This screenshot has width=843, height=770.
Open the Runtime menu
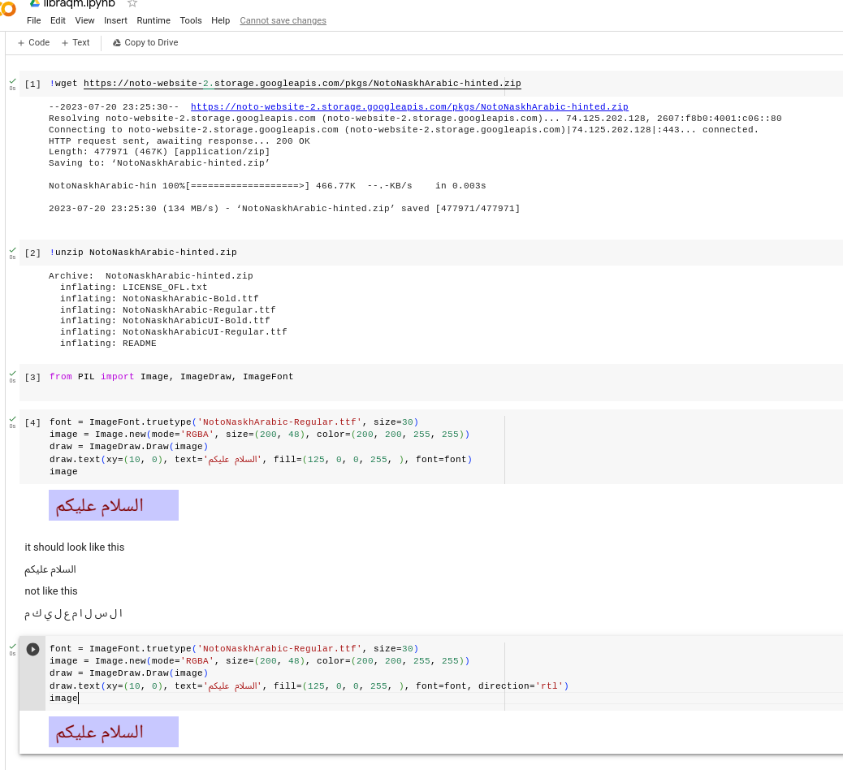[x=153, y=20]
